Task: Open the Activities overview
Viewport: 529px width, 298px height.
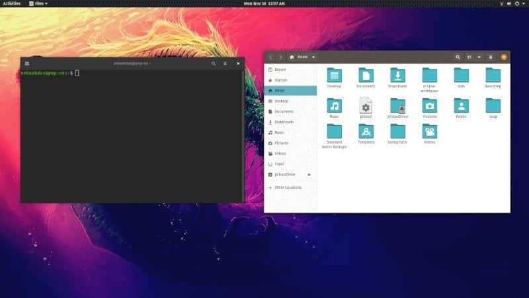Action: click(11, 3)
